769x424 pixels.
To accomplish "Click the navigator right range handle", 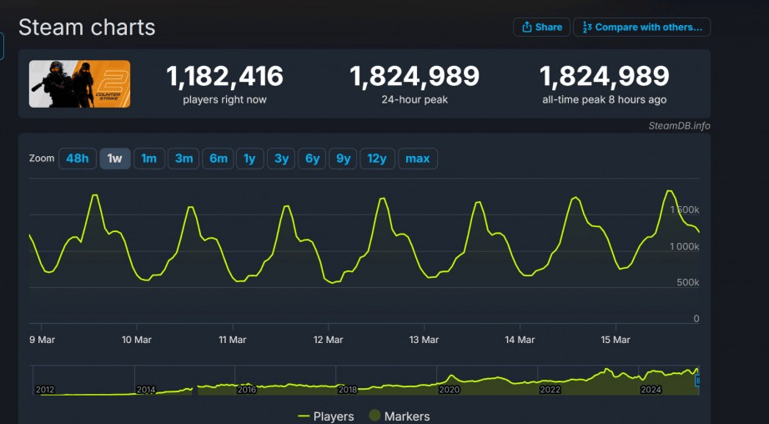I will (697, 381).
